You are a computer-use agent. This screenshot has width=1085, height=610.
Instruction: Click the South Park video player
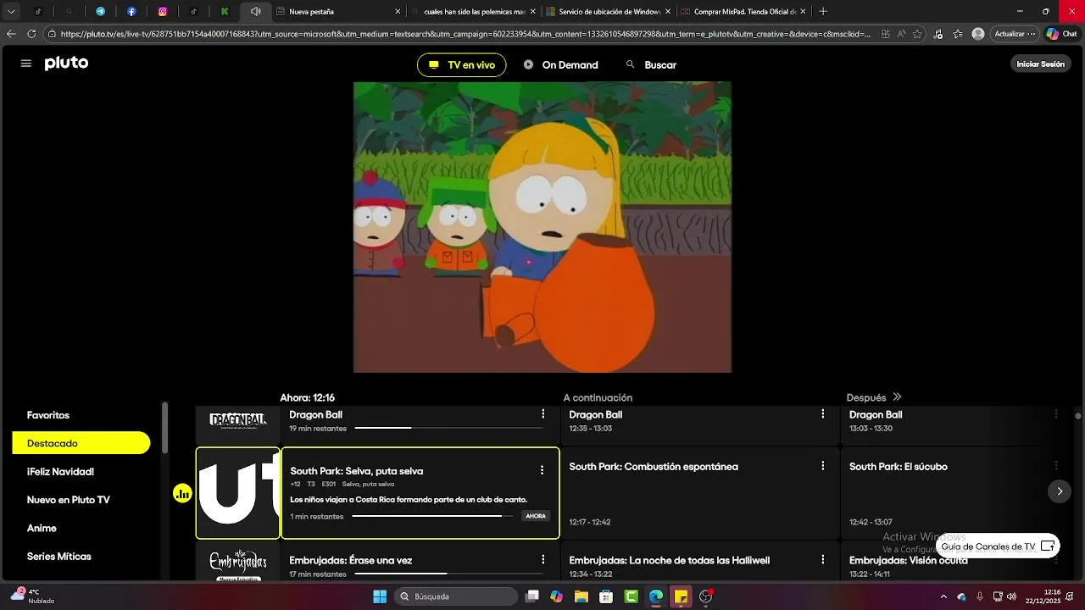[542, 227]
